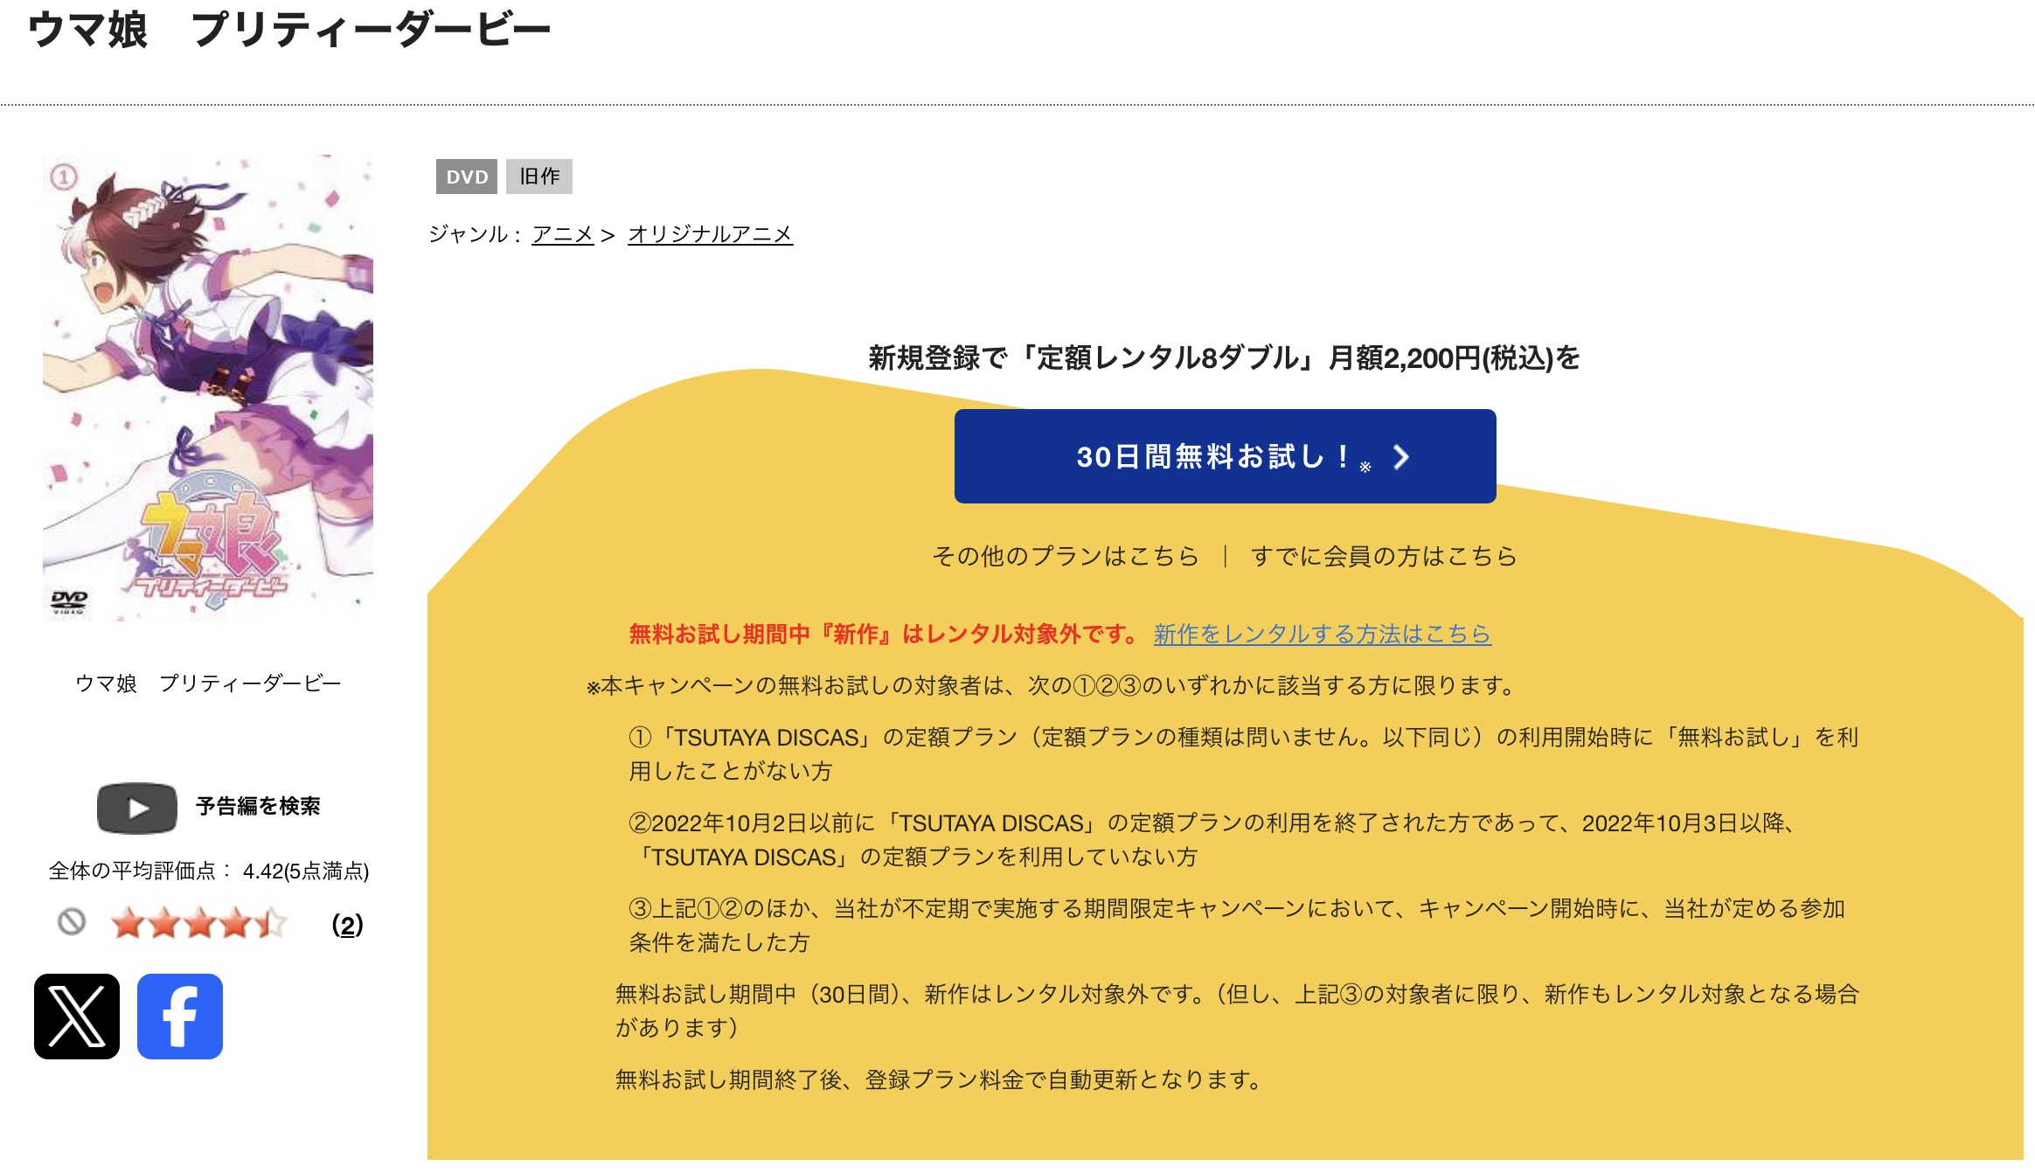The height and width of the screenshot is (1173, 2035).
Task: Open the オリジナルアニメ genre link
Action: 710,234
